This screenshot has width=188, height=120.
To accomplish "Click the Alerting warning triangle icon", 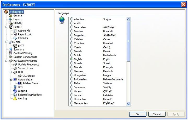I will 15,98.
